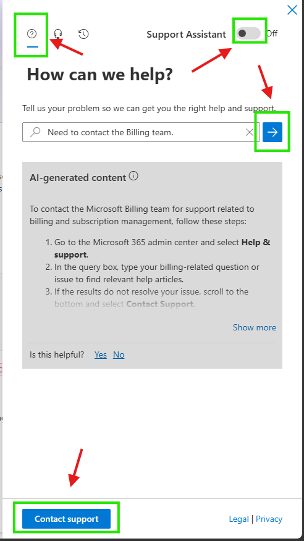304x541 pixels.
Task: Turn on the Support Assistant toggle
Action: point(248,33)
